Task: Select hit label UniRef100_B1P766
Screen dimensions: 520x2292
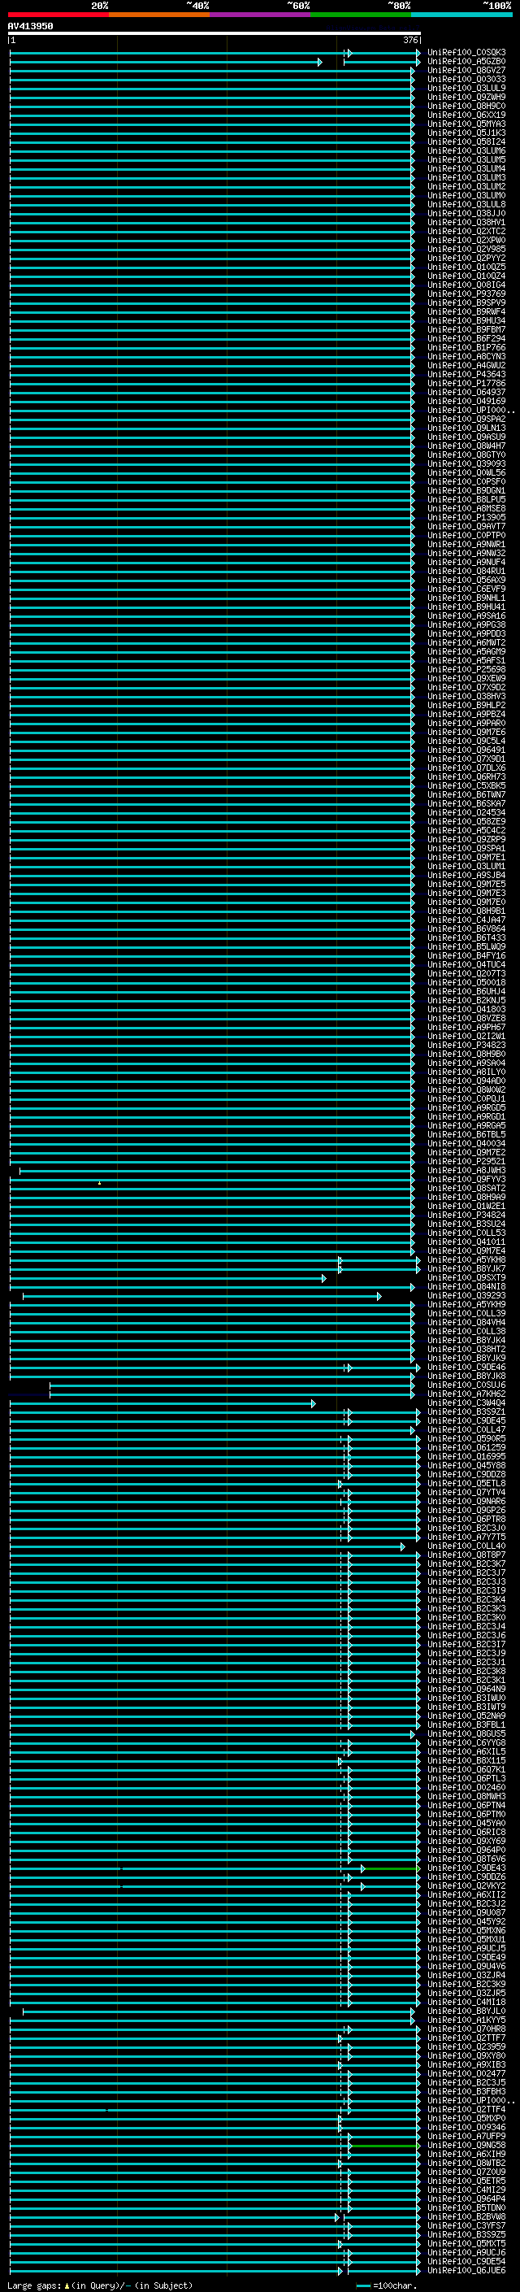Action: 466,348
